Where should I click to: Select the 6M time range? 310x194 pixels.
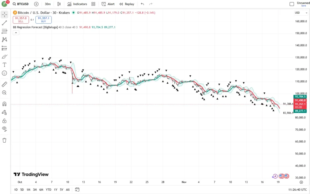tap(41, 190)
